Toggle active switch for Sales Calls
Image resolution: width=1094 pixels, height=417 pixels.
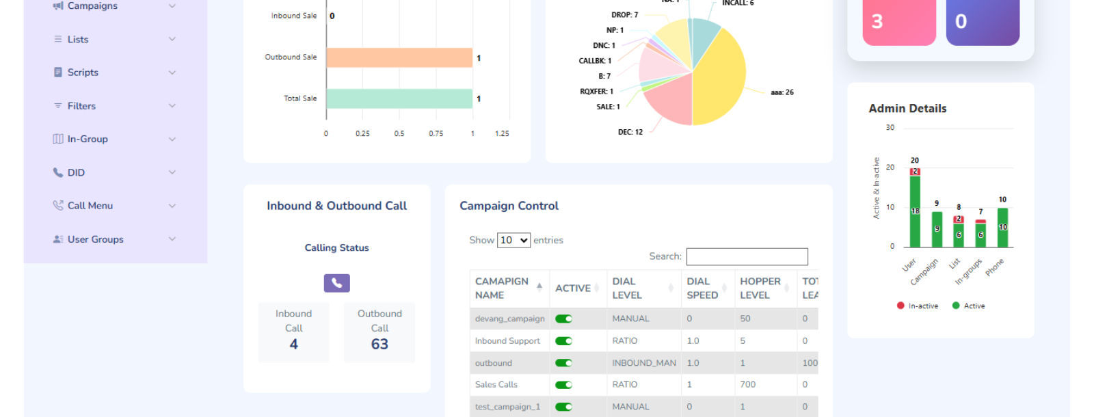click(x=563, y=385)
